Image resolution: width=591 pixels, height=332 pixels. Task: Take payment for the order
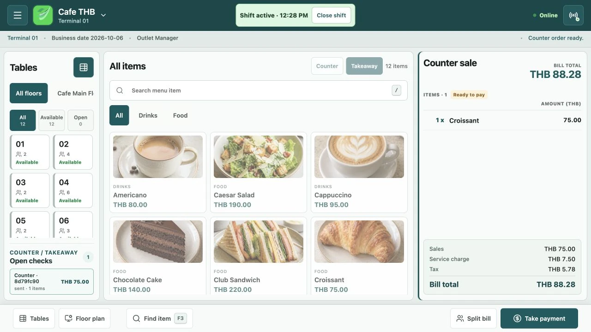[x=539, y=319]
